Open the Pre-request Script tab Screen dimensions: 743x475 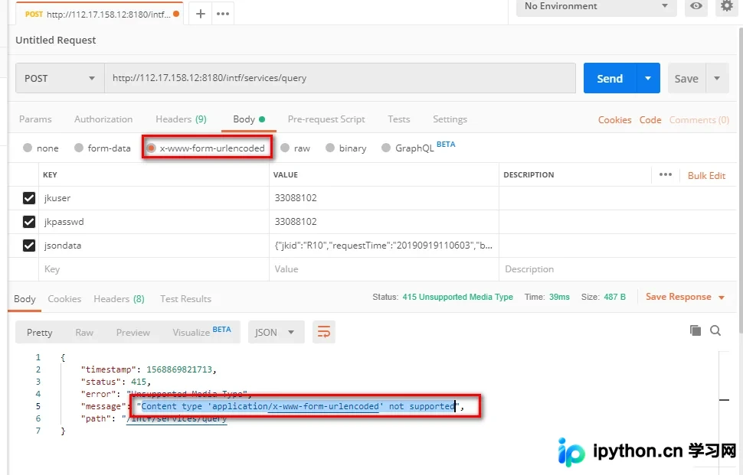pyautogui.click(x=326, y=119)
